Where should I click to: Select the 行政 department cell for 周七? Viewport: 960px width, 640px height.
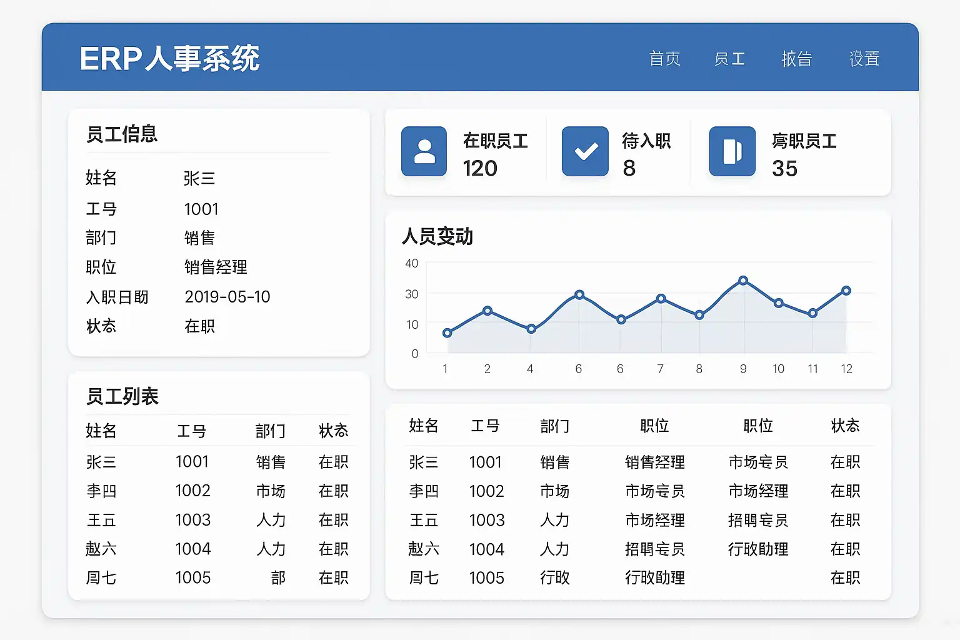(x=554, y=577)
